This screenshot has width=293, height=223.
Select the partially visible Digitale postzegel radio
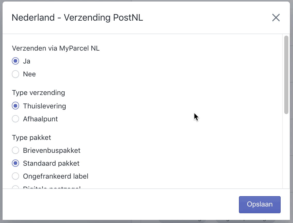coord(15,187)
